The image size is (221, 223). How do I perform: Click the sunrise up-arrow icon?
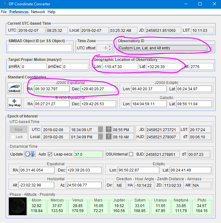[x=108, y=136]
